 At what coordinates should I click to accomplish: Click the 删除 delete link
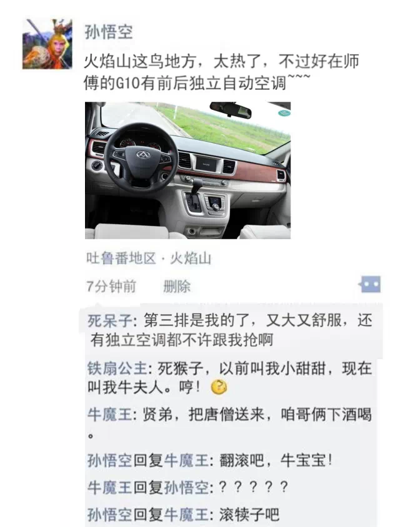click(177, 287)
